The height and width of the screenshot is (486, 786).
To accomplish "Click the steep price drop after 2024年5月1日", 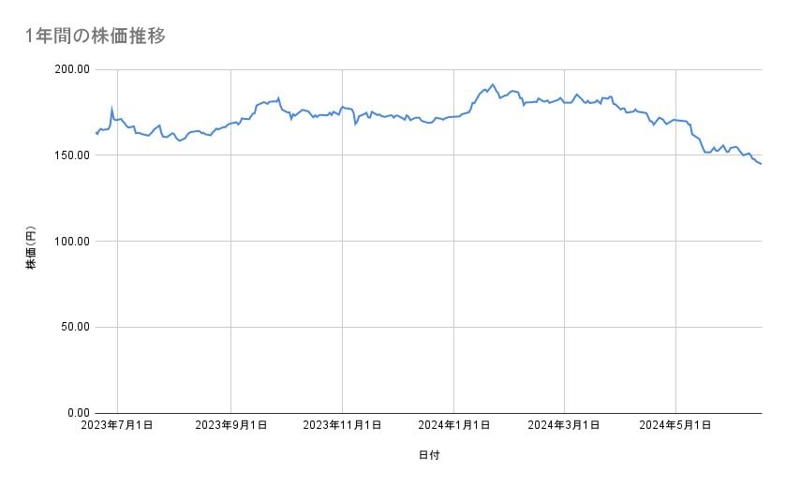I will click(698, 142).
